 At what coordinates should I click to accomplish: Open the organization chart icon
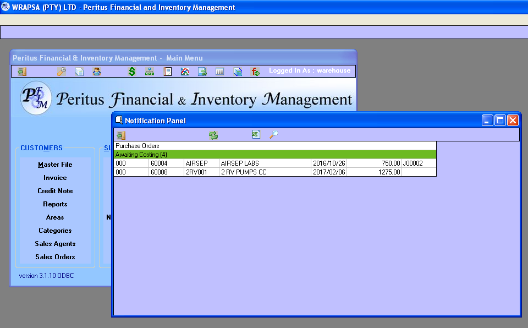click(150, 72)
